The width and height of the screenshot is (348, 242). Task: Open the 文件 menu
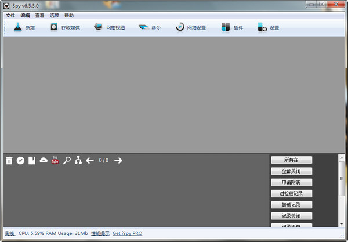click(x=10, y=15)
